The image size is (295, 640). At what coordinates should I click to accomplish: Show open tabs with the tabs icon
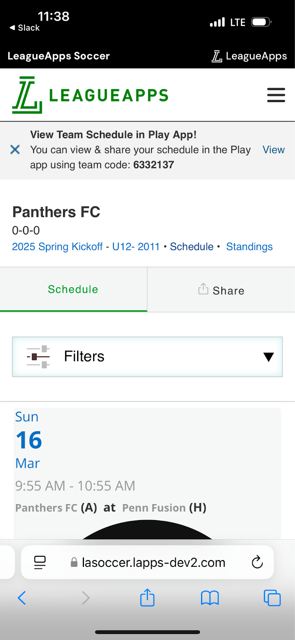point(272,598)
